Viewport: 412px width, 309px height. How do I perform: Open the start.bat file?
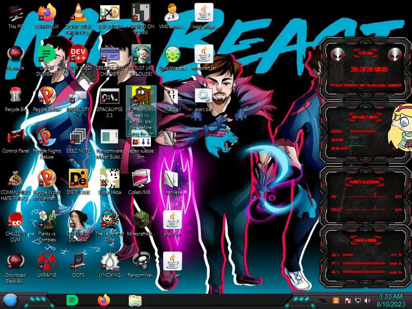204,96
